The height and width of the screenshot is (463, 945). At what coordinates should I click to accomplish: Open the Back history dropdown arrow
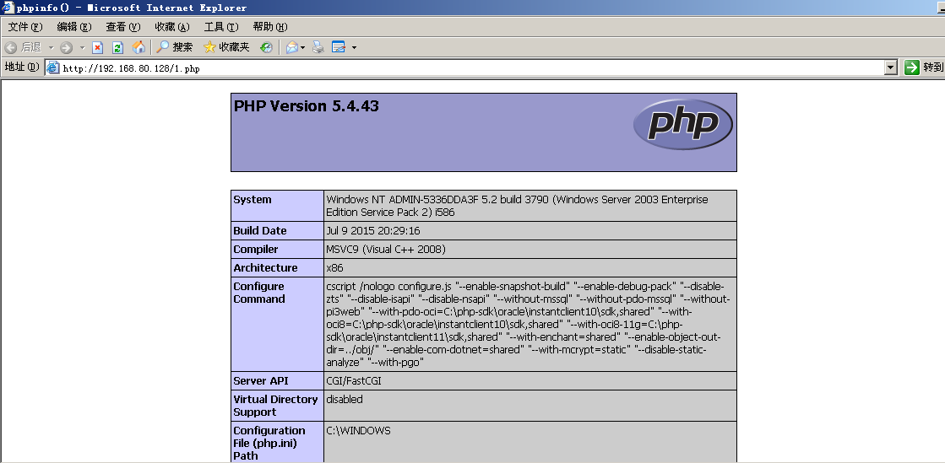52,47
